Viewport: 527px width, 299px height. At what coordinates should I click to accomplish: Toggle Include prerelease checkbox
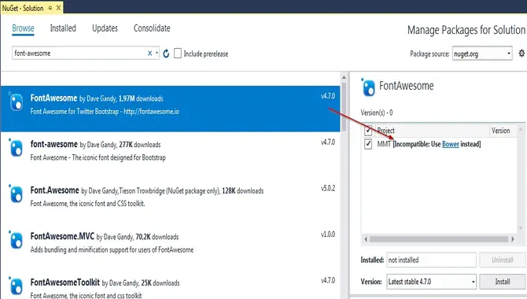(x=178, y=54)
